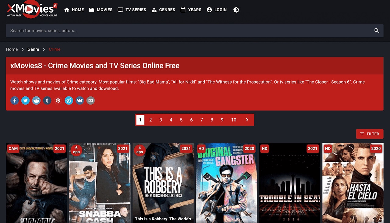Viewport: 390px width, 223px height.
Task: Click the 4 eps badge
Action: tap(140, 150)
